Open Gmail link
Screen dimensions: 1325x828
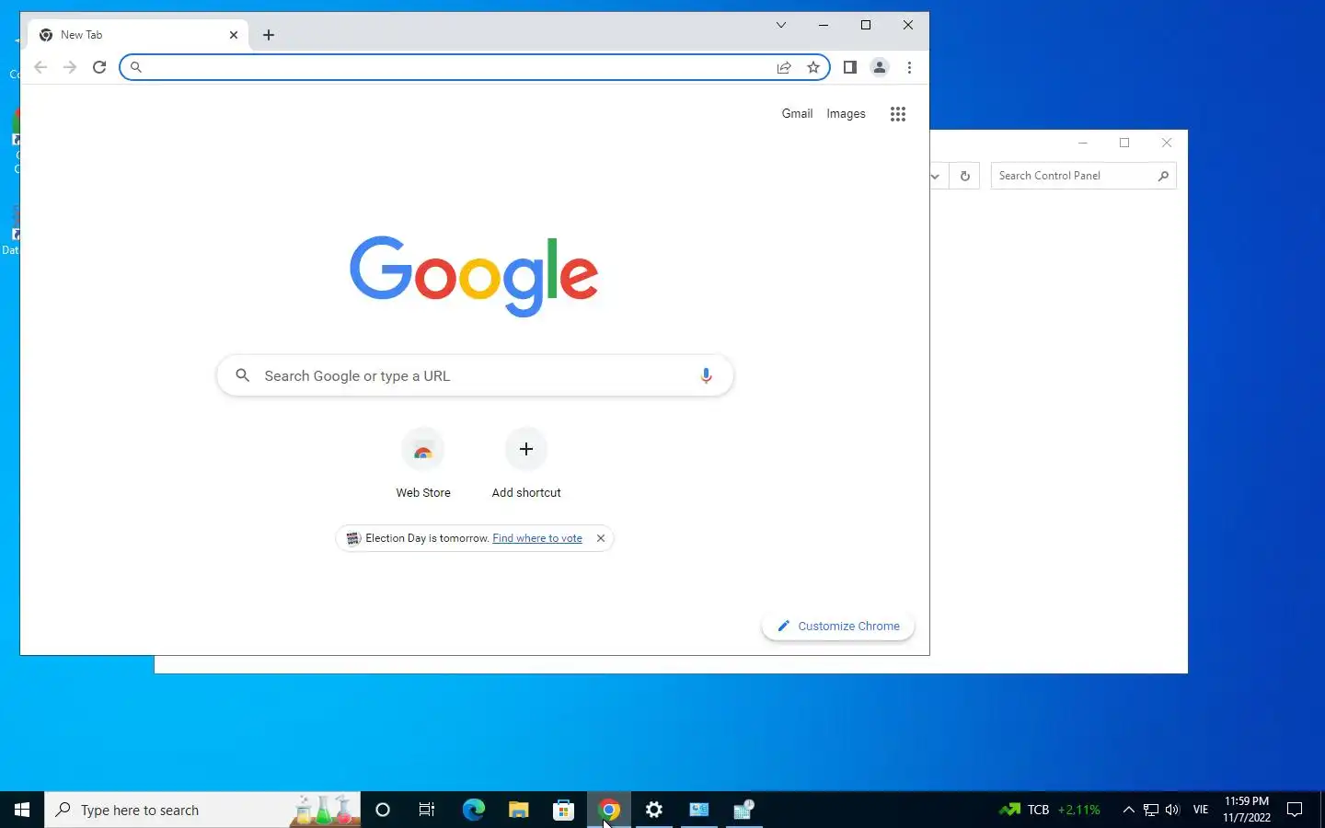[797, 114]
